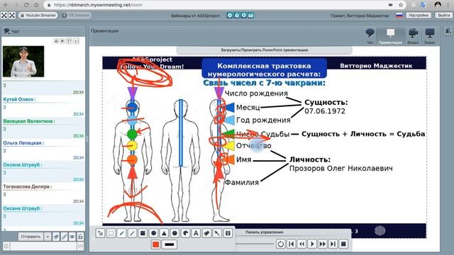Play the presentation slides
The image size is (454, 255).
312,244
